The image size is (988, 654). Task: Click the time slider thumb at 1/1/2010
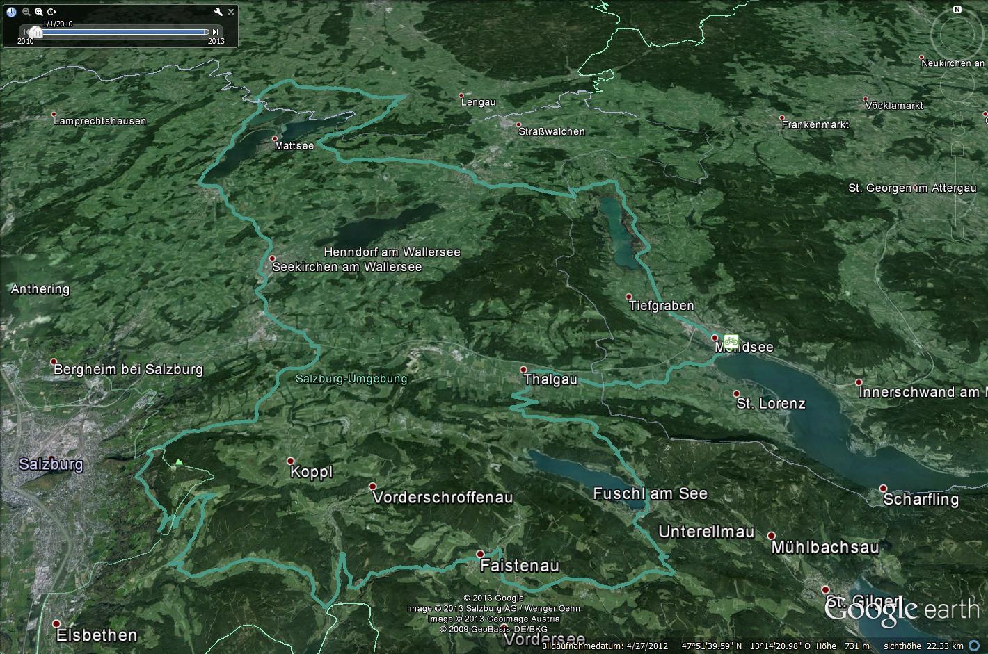point(35,32)
